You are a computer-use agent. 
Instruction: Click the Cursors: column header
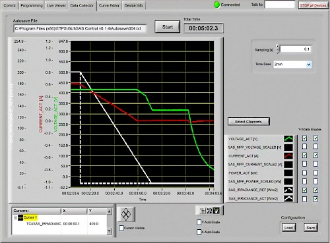pos(36,211)
